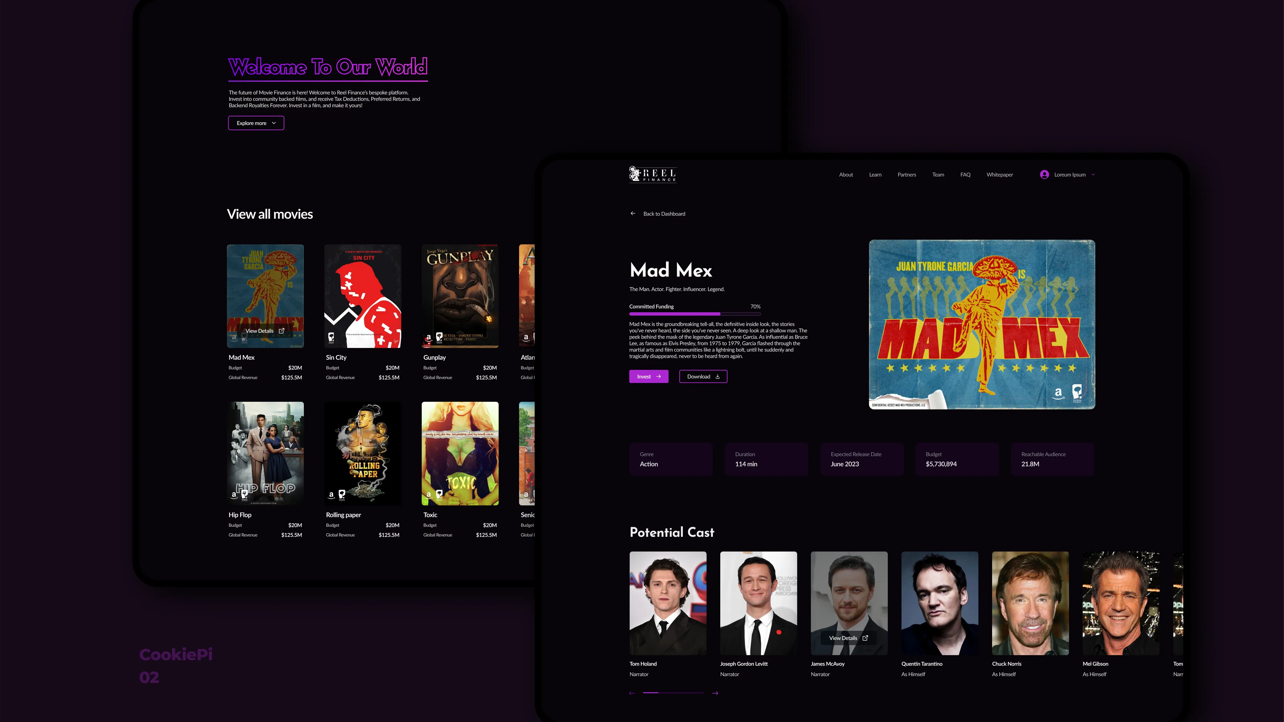The width and height of the screenshot is (1284, 722).
Task: Click the Whitepaper link in navigation bar
Action: [999, 174]
